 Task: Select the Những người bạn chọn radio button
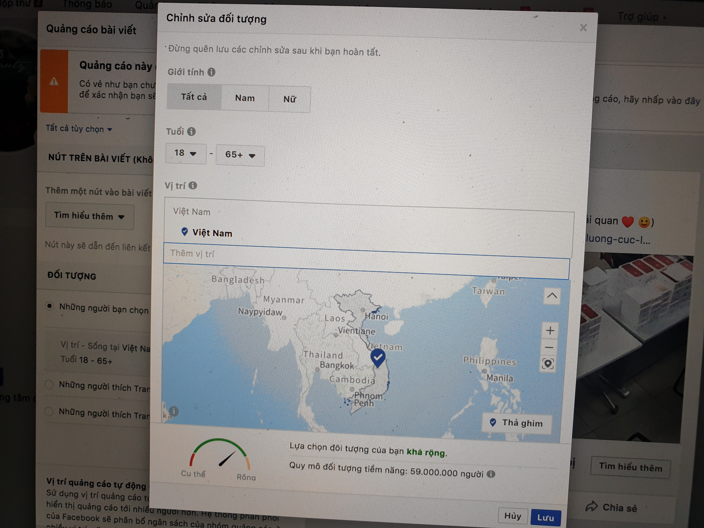click(x=50, y=306)
